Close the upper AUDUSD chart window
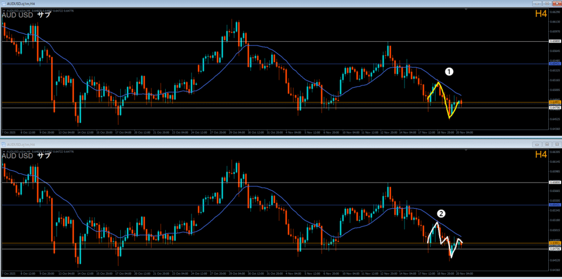 tap(557, 3)
